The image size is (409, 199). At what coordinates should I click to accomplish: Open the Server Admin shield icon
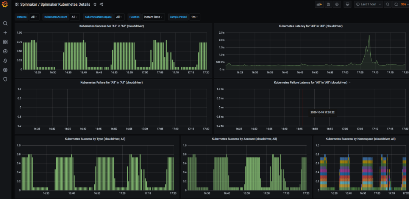click(x=5, y=79)
